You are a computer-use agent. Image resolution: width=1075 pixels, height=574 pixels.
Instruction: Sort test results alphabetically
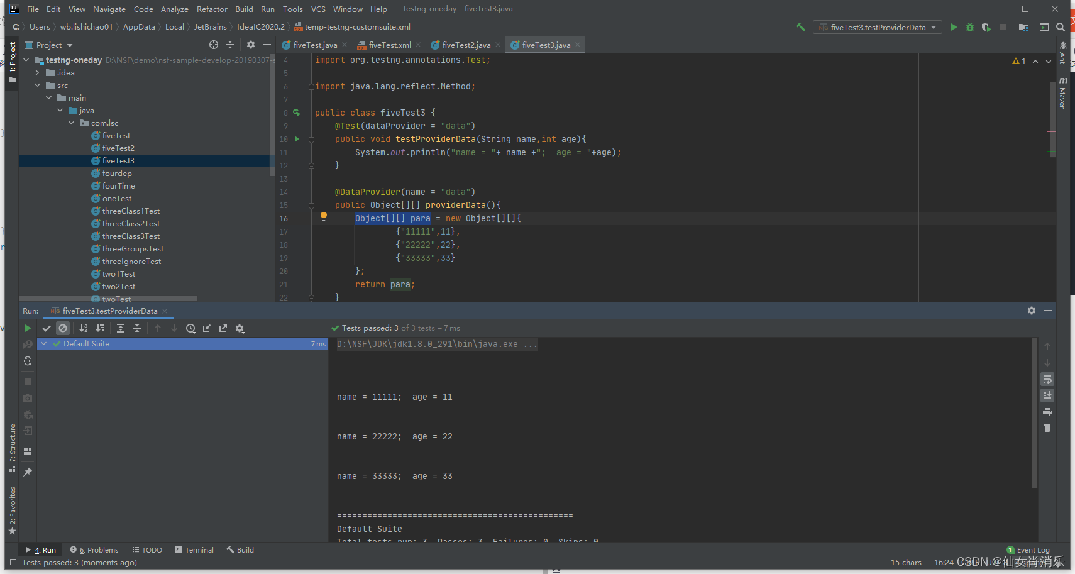[x=84, y=328]
